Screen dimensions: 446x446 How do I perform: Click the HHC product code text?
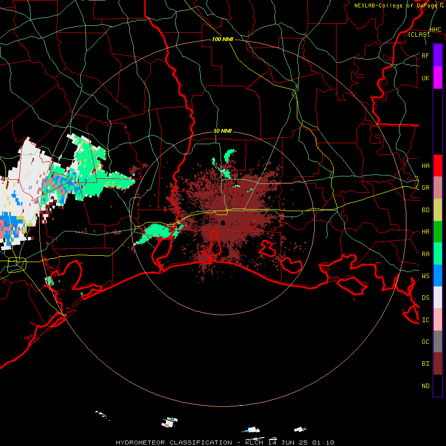(x=435, y=30)
